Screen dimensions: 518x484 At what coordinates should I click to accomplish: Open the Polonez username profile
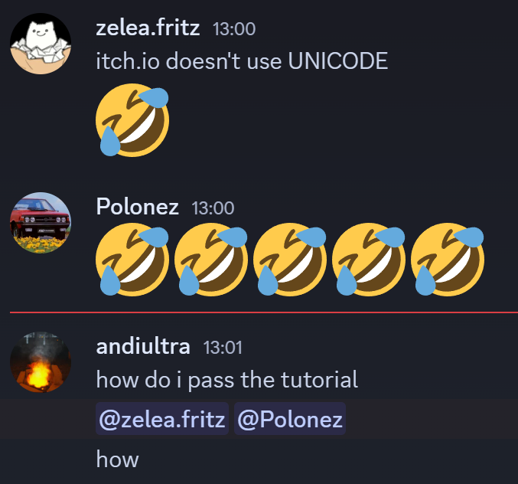138,207
